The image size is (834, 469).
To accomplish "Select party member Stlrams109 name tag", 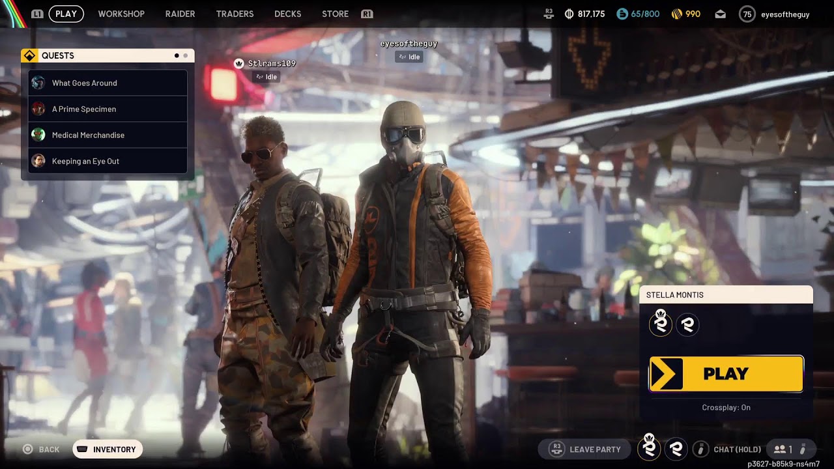I will click(x=272, y=63).
